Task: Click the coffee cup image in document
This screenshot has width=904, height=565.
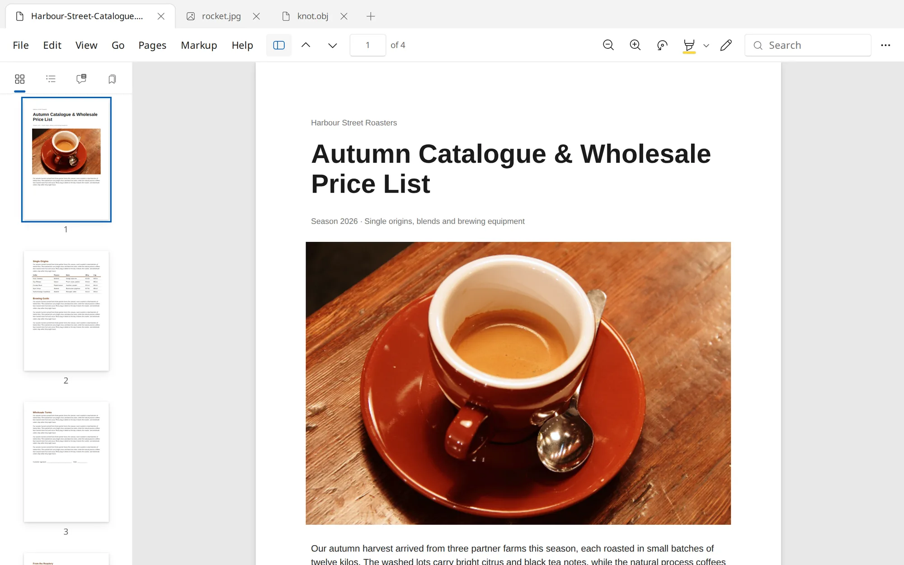Action: tap(518, 383)
